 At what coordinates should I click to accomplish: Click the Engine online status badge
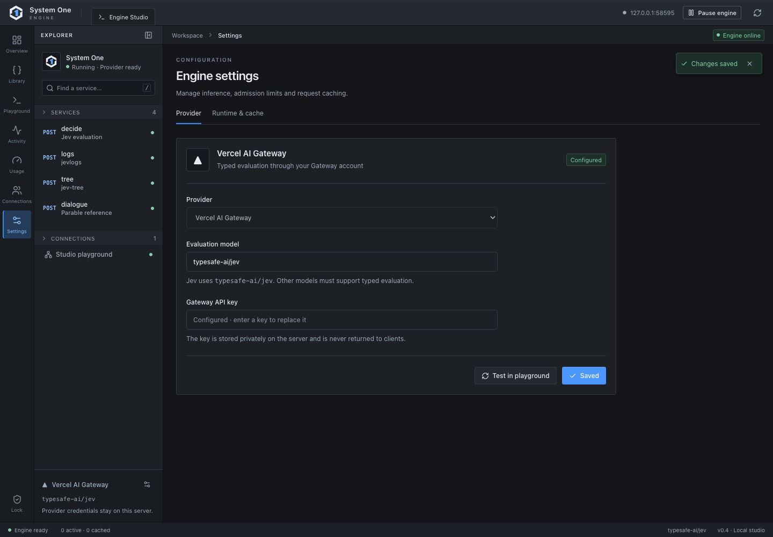tap(739, 35)
